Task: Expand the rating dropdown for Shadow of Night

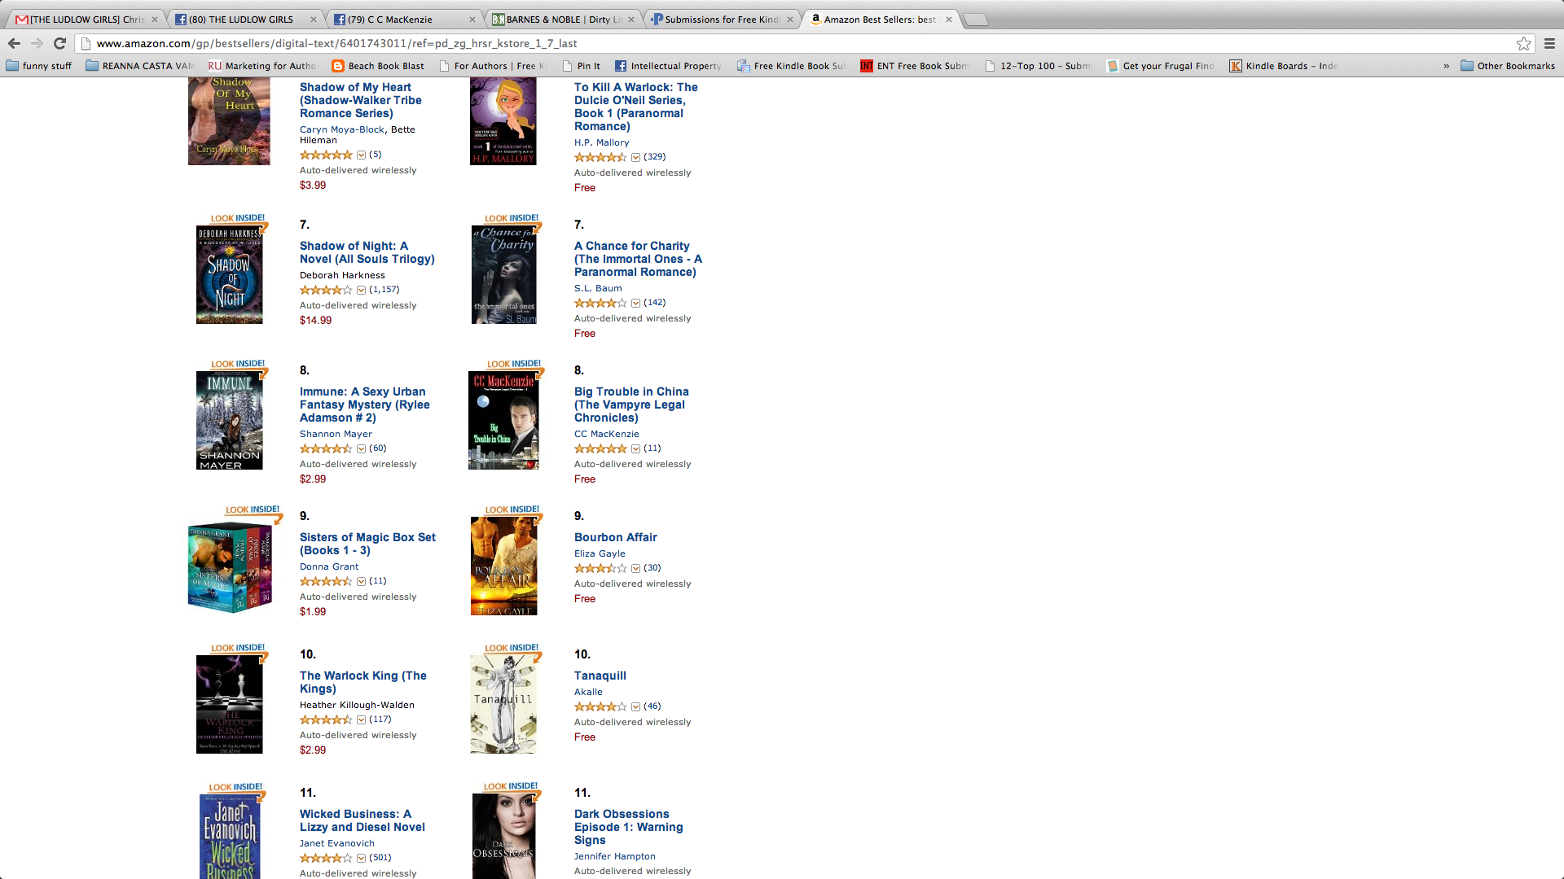Action: pyautogui.click(x=361, y=290)
